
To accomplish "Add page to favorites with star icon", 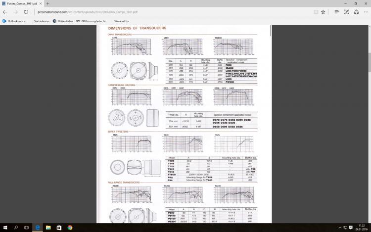I will click(x=323, y=12).
